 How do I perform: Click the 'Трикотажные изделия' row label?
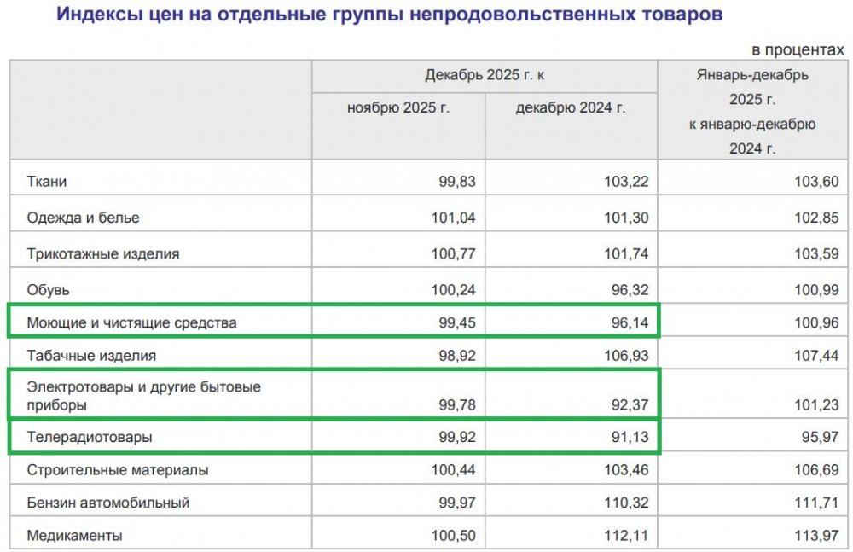click(103, 253)
